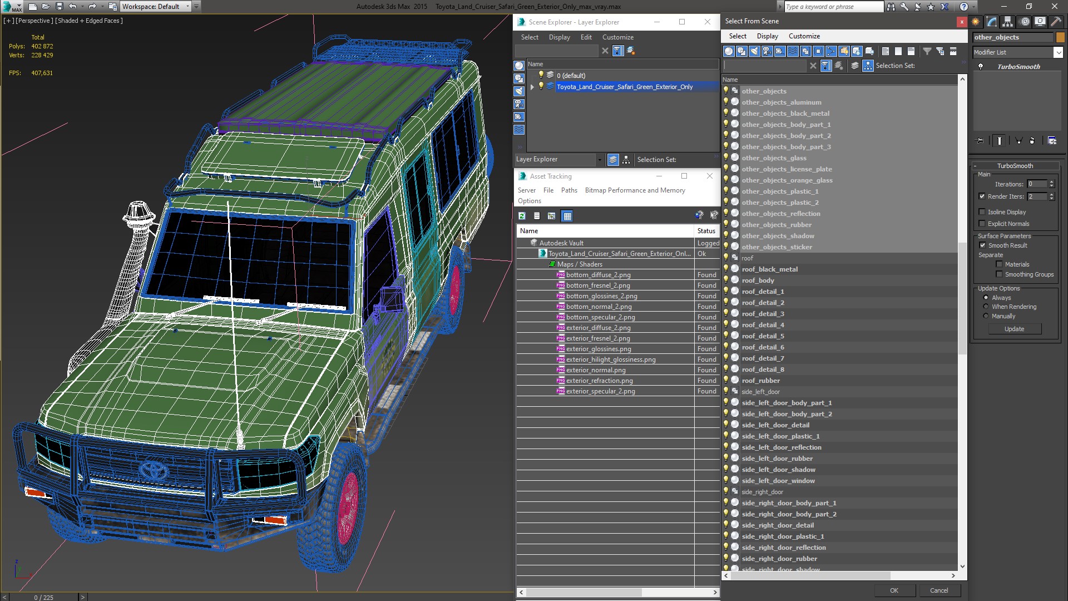Open Select menu in Select From Scene
The height and width of the screenshot is (601, 1068).
(738, 36)
